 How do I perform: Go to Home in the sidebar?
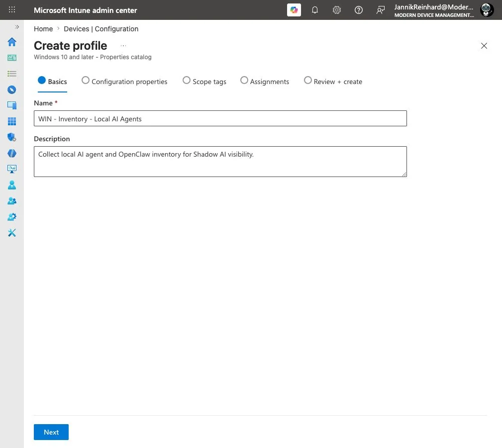12,42
